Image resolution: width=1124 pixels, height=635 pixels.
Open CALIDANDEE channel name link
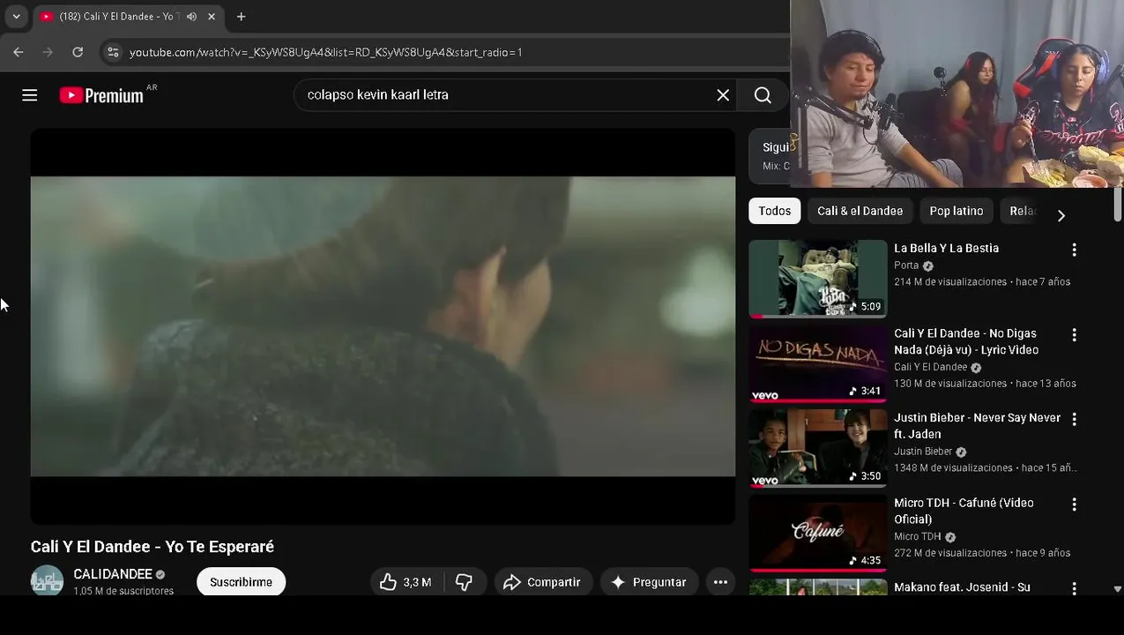[113, 574]
